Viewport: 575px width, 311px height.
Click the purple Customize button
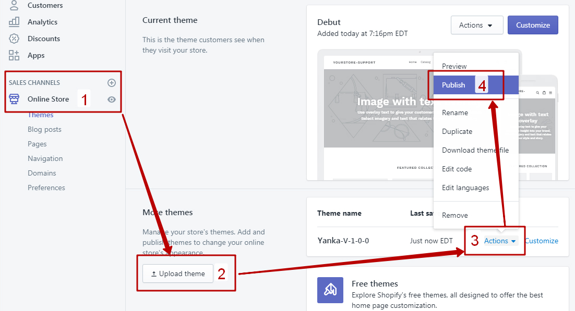coord(533,25)
